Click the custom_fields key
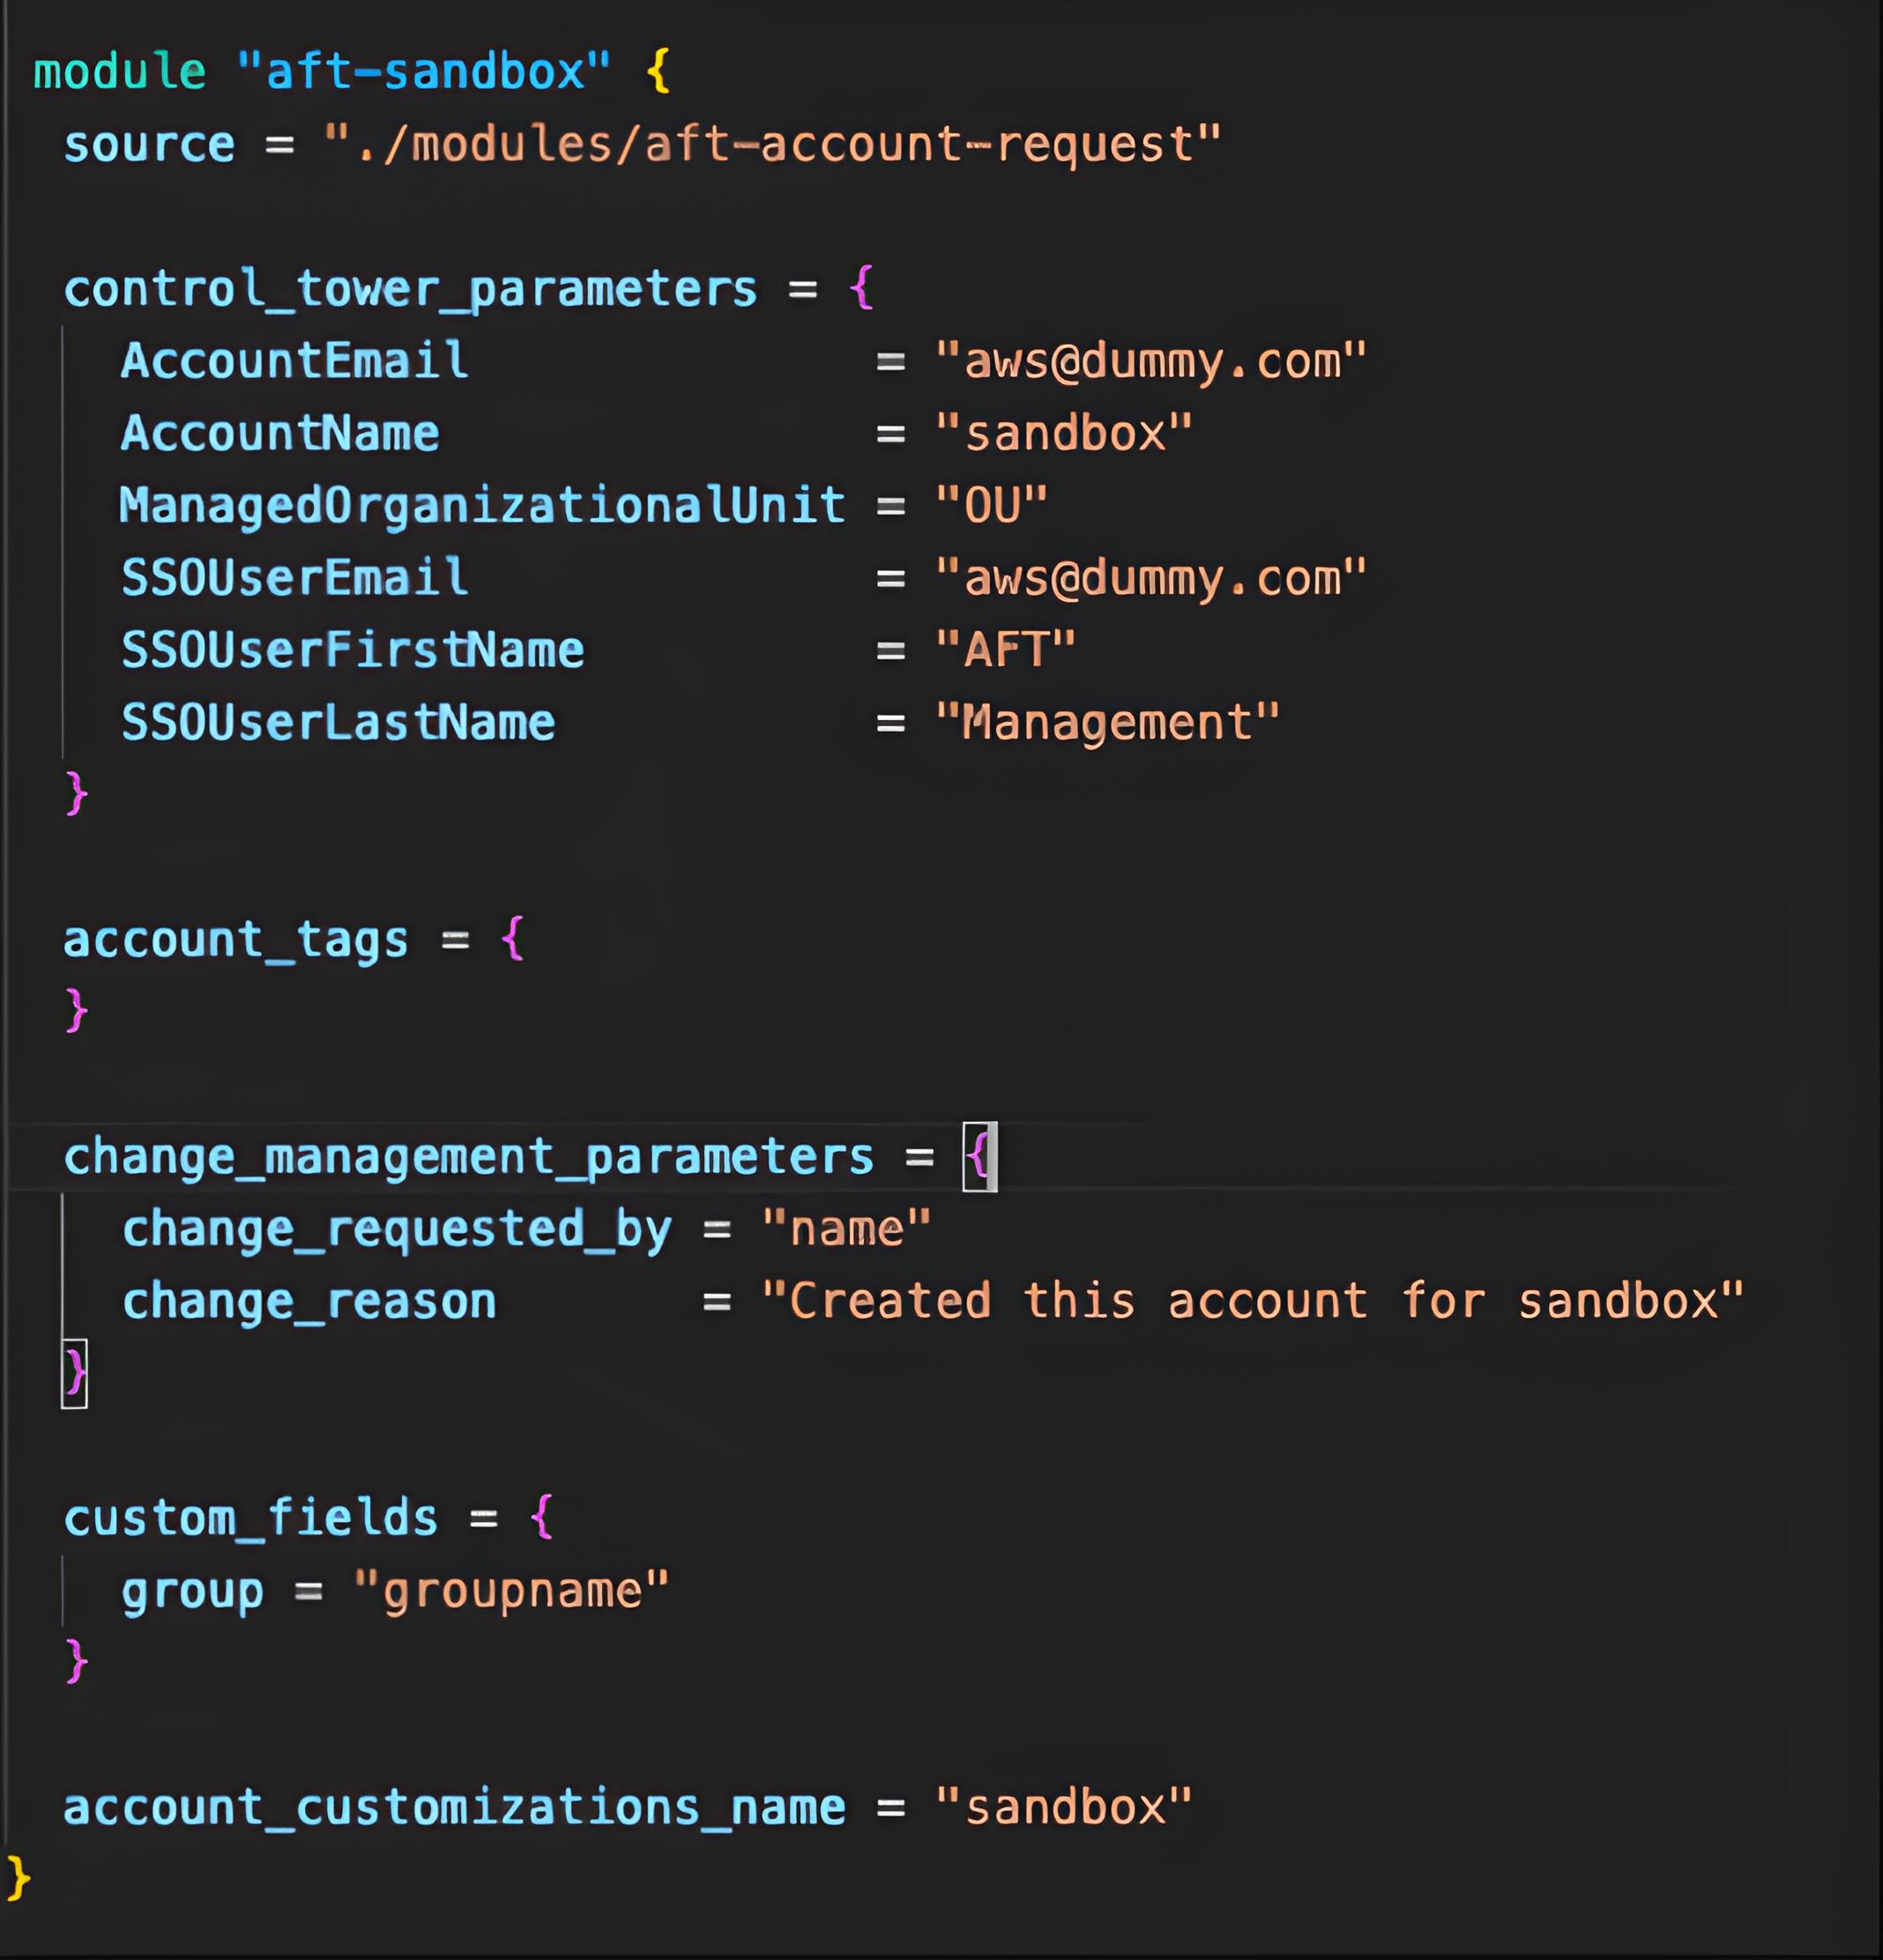 pyautogui.click(x=251, y=1518)
